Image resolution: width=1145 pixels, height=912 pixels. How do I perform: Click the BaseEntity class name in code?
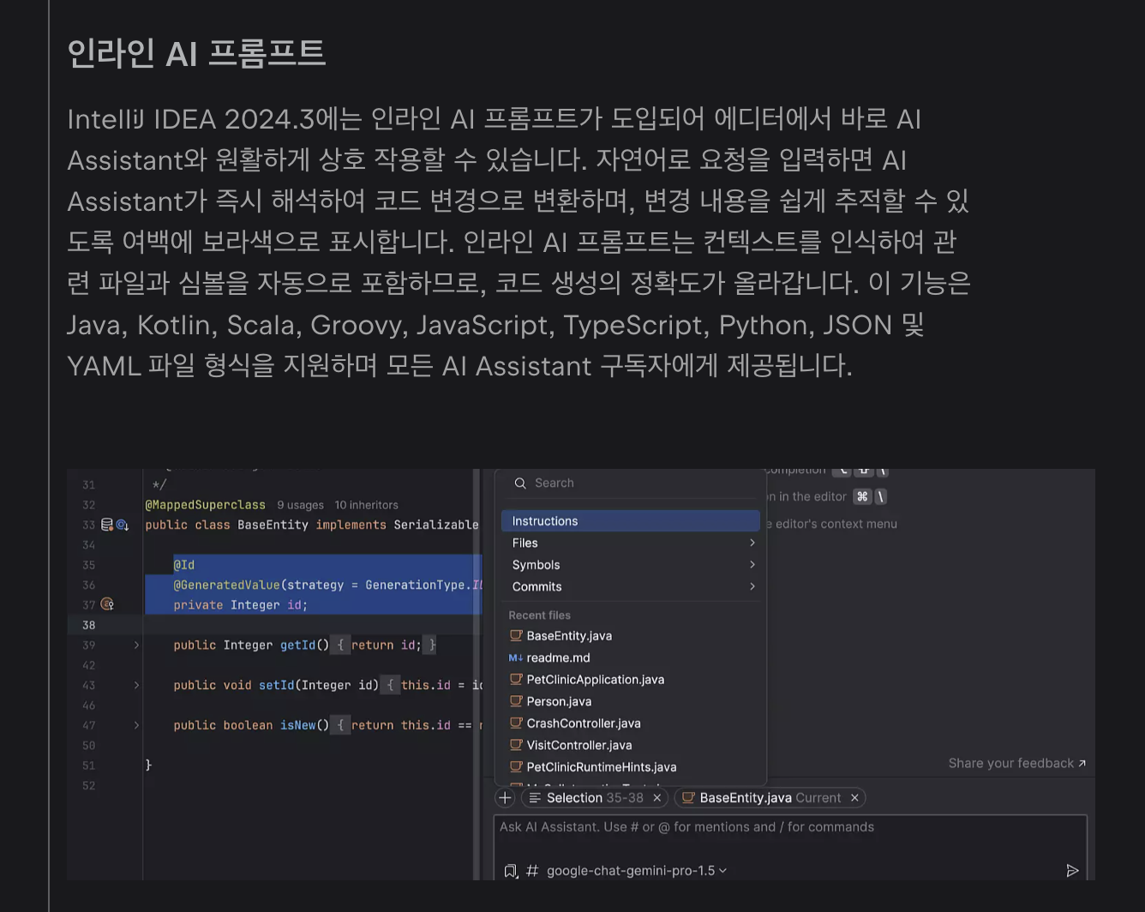(x=273, y=525)
